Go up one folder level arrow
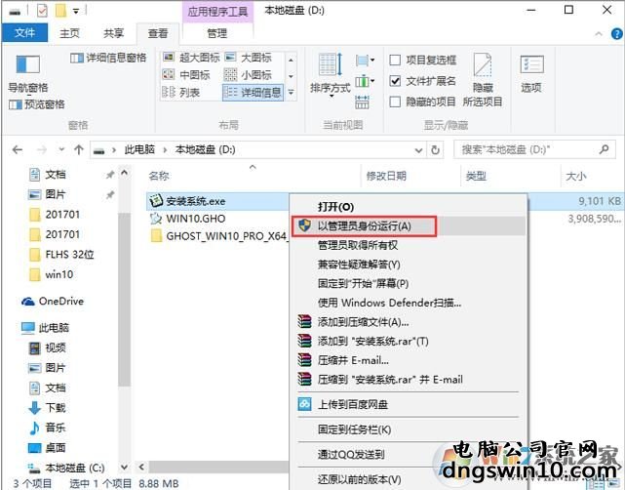 (x=79, y=150)
